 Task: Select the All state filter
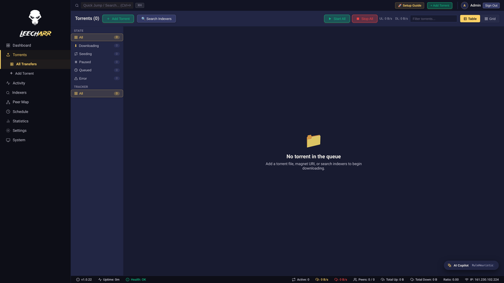click(97, 37)
